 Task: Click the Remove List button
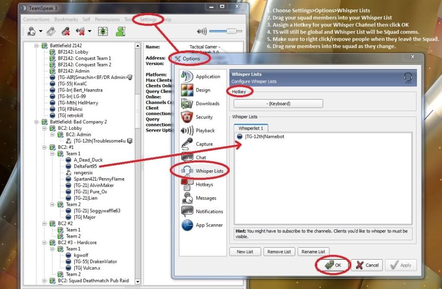[x=279, y=251]
